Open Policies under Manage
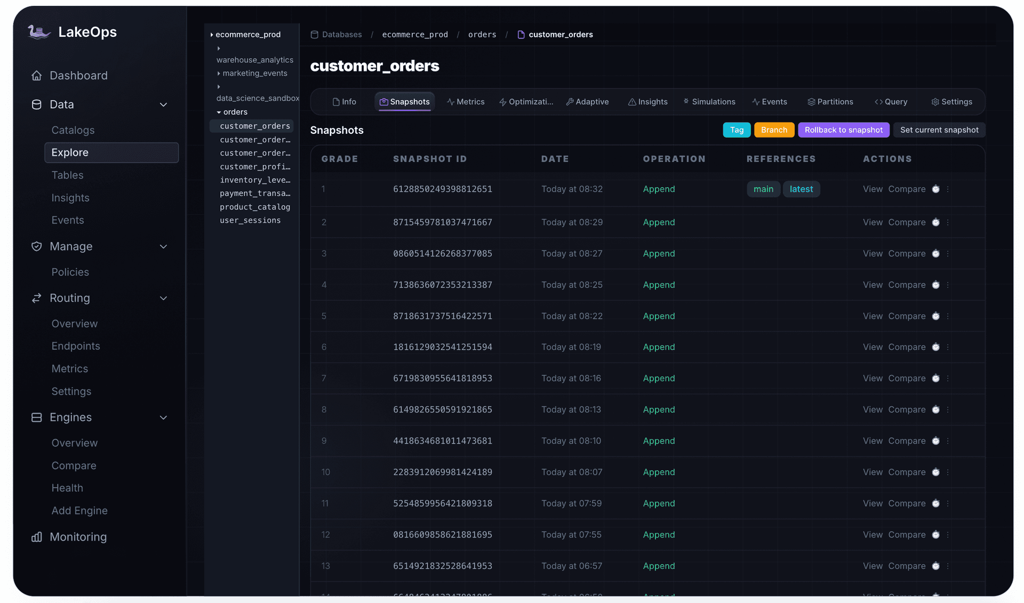 (x=70, y=272)
